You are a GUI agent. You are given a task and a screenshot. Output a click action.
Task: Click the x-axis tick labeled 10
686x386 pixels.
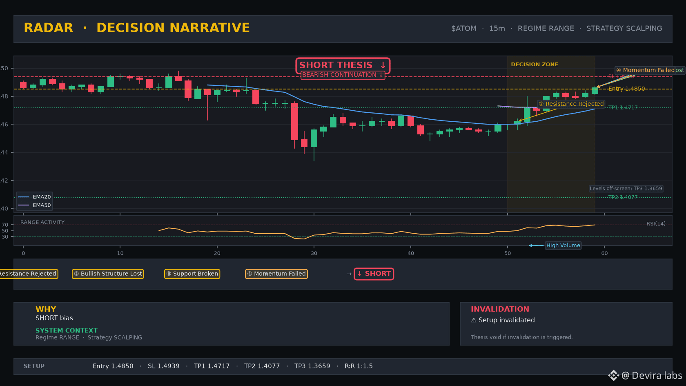120,253
